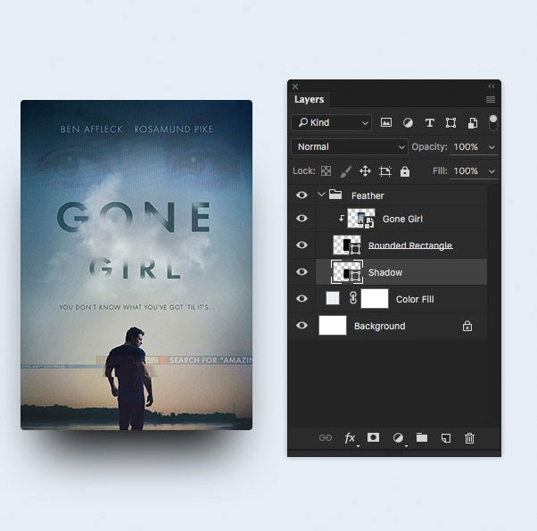
Task: Hide the Rounded Rectangle layer
Action: pos(302,245)
